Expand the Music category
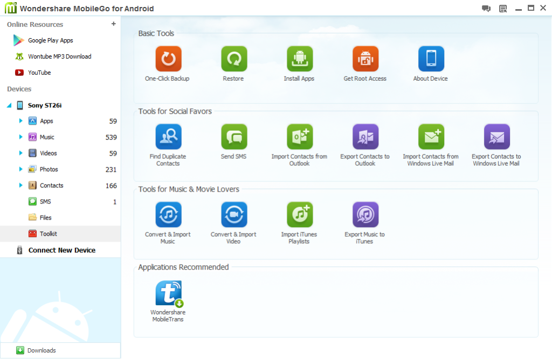The image size is (552, 359). (20, 137)
